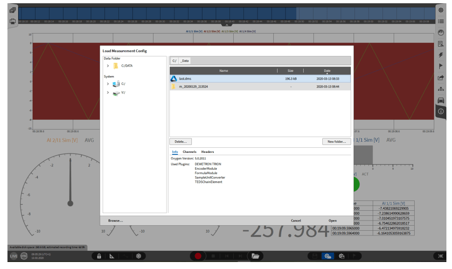The width and height of the screenshot is (452, 269).
Task: Toggle the SYNC status button
Action: point(24,256)
